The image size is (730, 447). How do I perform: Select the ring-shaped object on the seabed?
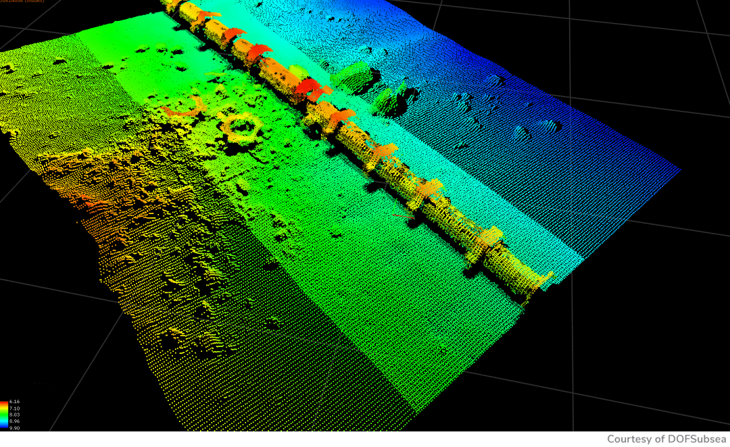pos(241,126)
